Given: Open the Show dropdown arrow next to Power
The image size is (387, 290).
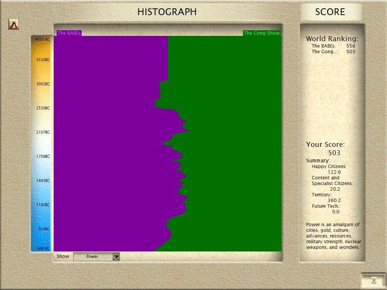Looking at the screenshot, I should click(x=116, y=257).
